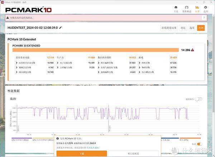
Task: Open the Benchmarks tab (基准测试)
Action: point(187,9)
